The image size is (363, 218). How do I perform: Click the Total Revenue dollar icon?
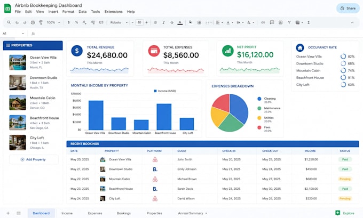coord(77,51)
